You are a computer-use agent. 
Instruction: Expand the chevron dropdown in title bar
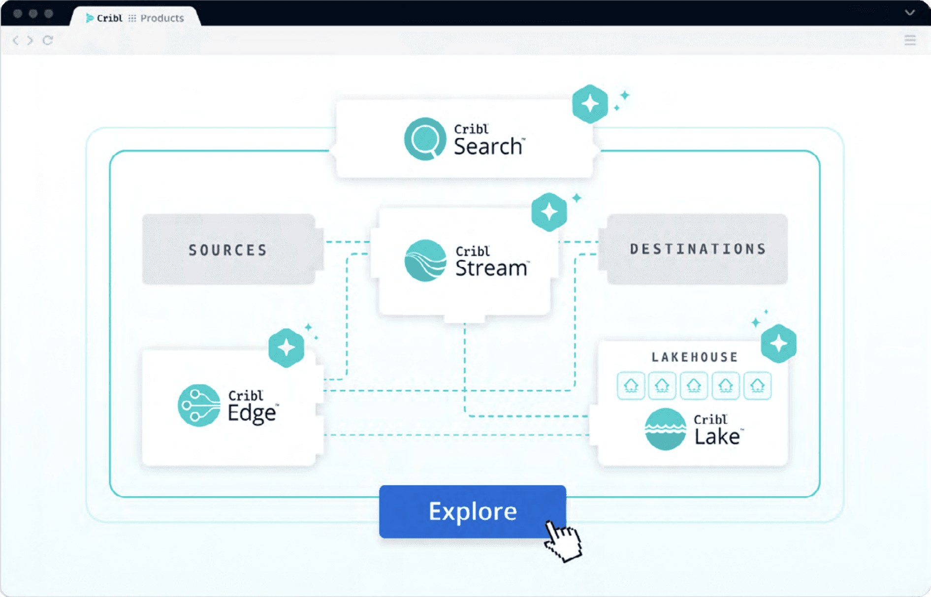click(909, 12)
